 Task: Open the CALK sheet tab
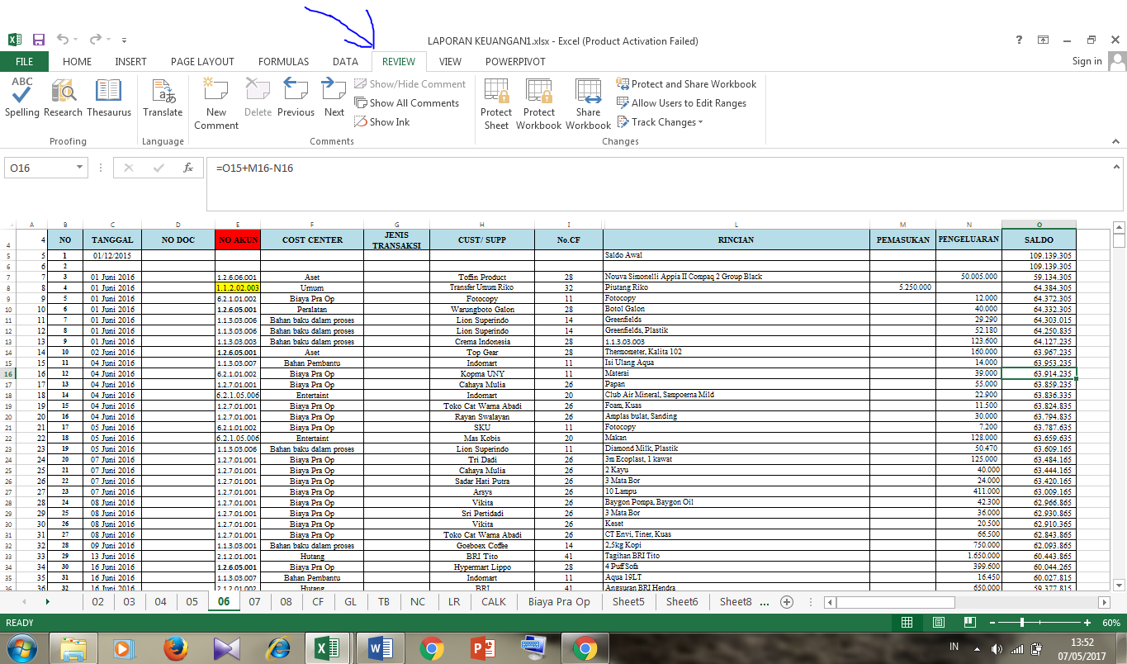coord(494,602)
